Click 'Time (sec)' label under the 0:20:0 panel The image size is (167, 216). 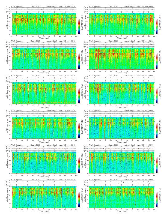point(44,38)
